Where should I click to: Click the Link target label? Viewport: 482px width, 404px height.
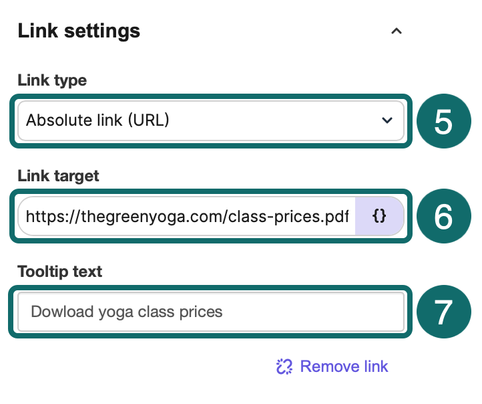coord(58,176)
